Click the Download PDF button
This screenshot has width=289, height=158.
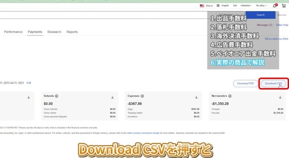click(x=246, y=83)
